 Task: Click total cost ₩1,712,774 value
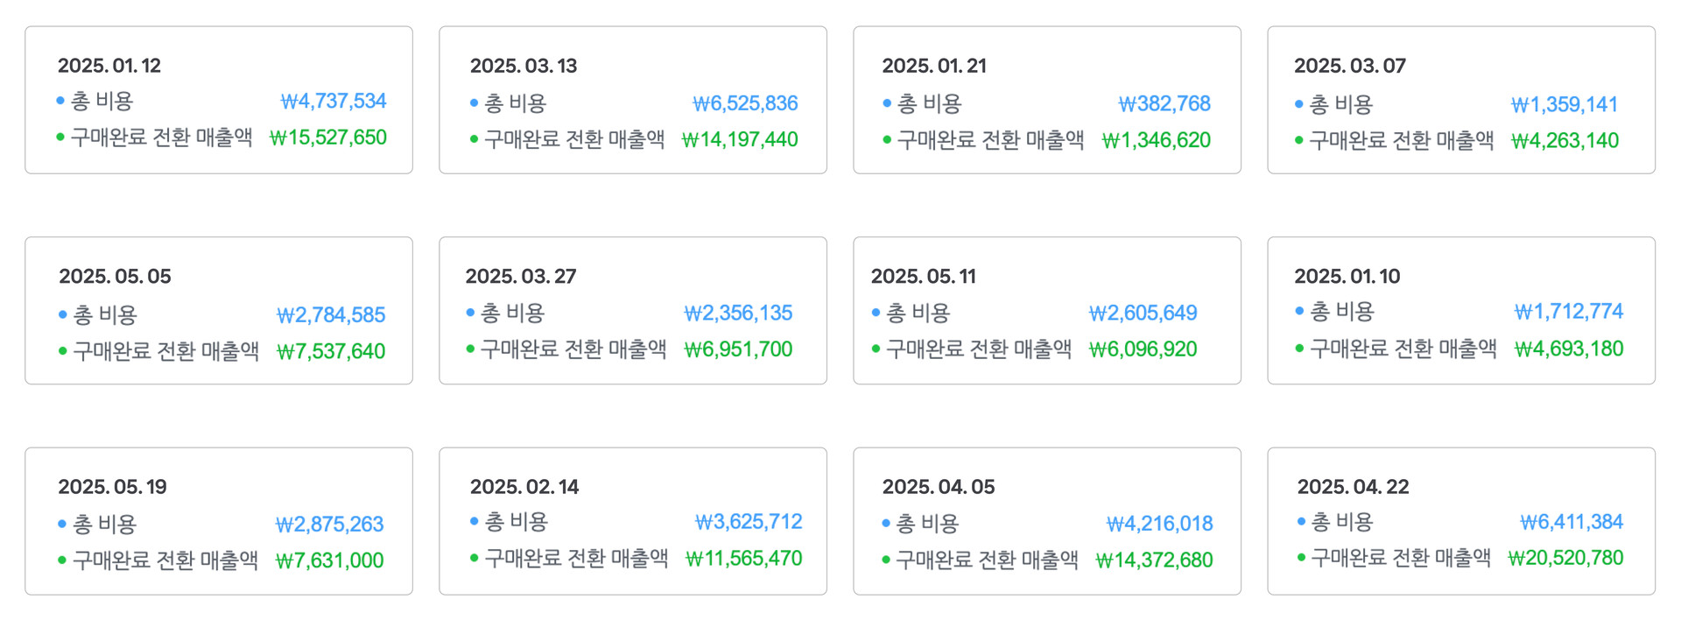pos(1569,311)
